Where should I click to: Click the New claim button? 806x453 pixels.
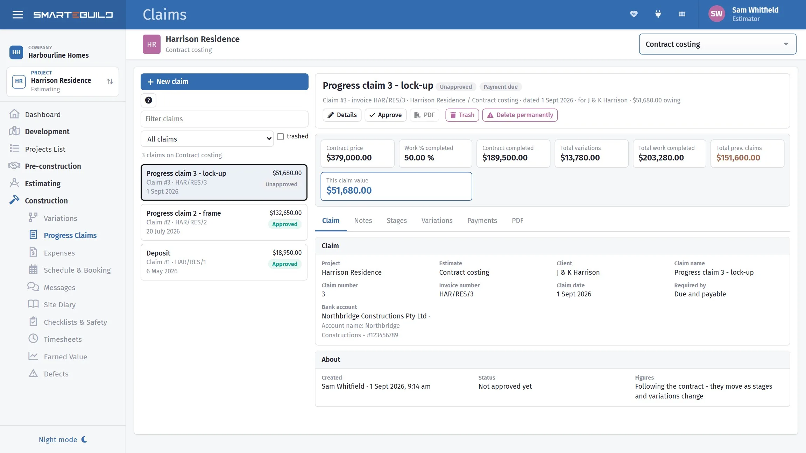pos(224,81)
